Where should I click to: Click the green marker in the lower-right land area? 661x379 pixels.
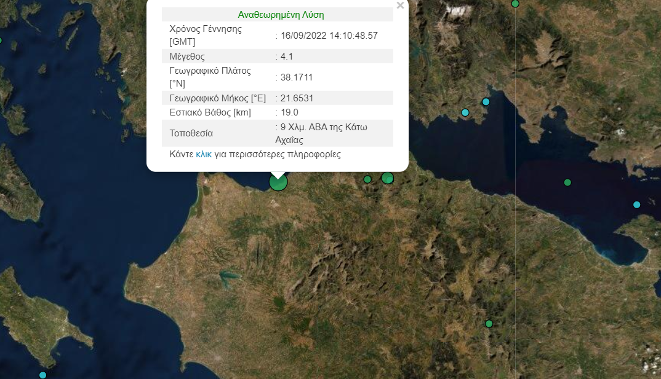[x=489, y=324]
